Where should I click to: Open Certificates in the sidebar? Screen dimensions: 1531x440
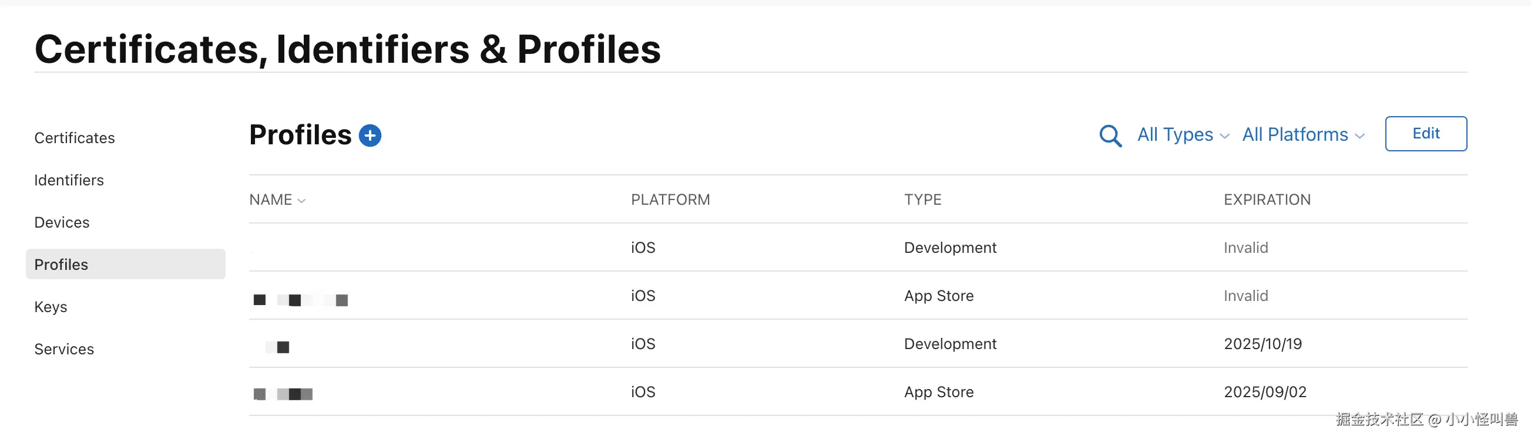point(74,138)
